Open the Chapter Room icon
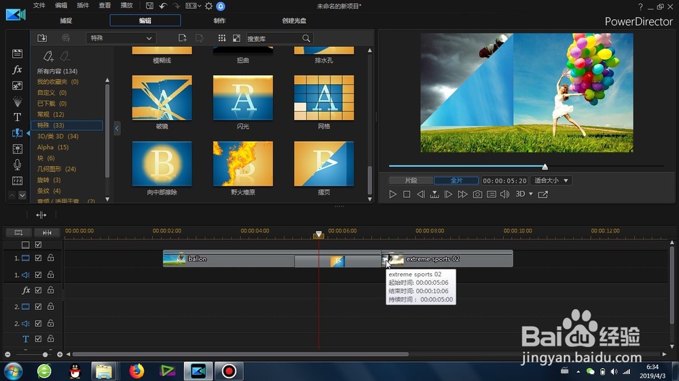Screen dimensions: 679x381 (18, 181)
